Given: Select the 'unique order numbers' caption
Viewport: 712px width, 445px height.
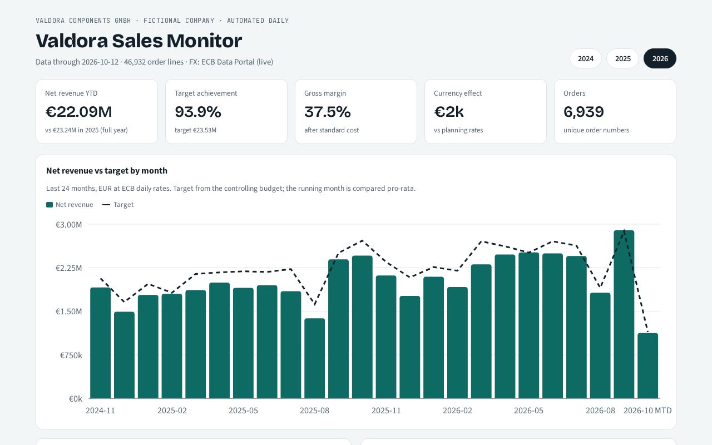Looking at the screenshot, I should (596, 130).
